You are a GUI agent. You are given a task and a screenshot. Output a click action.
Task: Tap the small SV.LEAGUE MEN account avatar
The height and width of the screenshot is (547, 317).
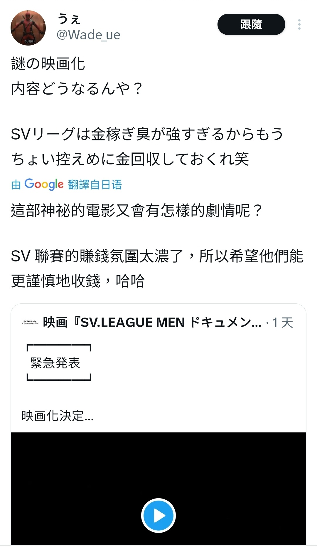pos(30,323)
